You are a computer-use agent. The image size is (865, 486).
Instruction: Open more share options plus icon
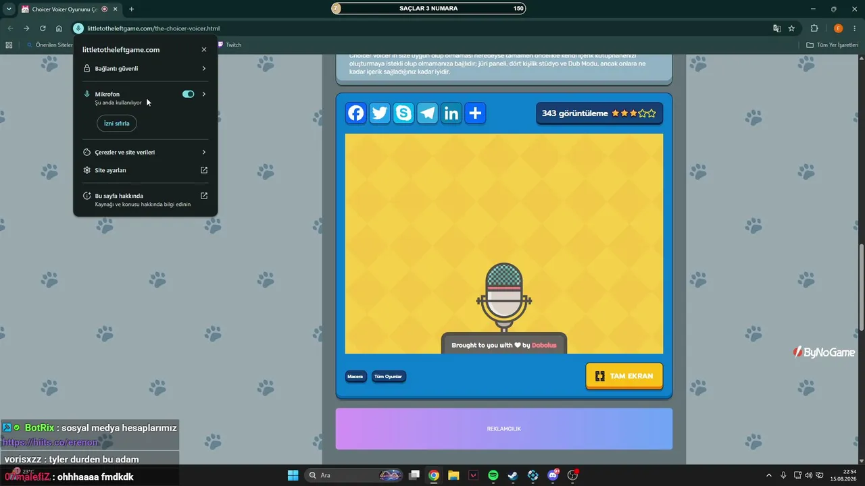pos(475,113)
